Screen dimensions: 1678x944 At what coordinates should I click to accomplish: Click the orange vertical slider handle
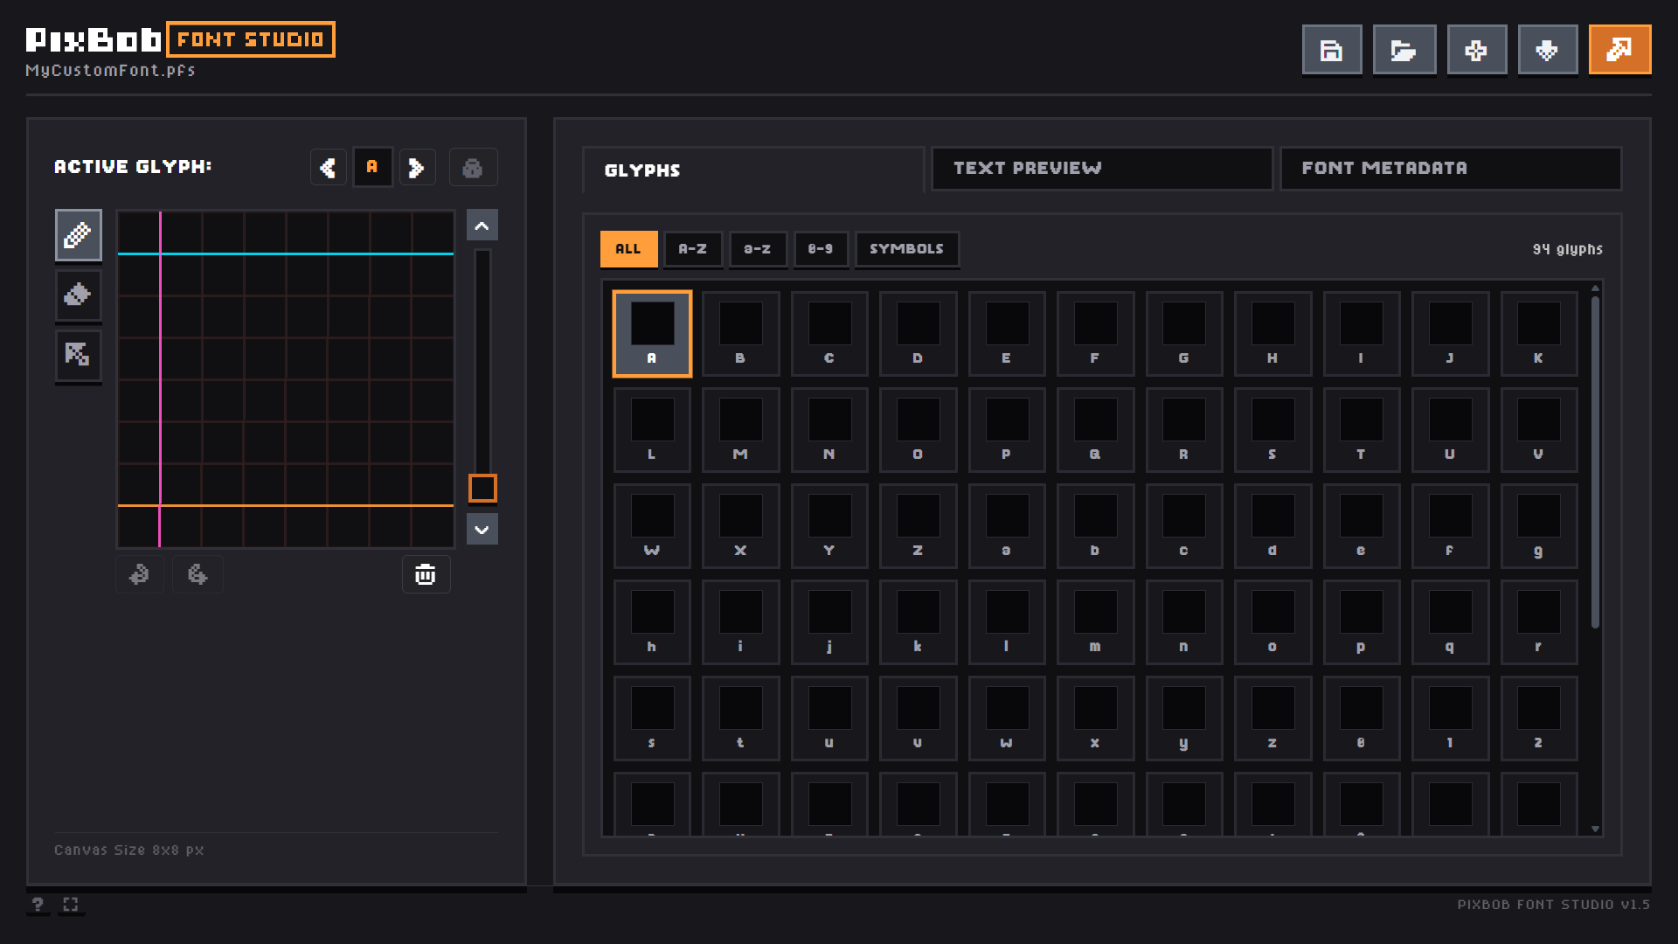pos(482,488)
